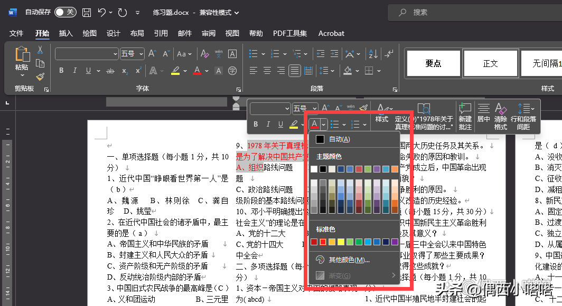Open the Insert (插入) ribbon tab
562x306 pixels.
(x=66, y=33)
